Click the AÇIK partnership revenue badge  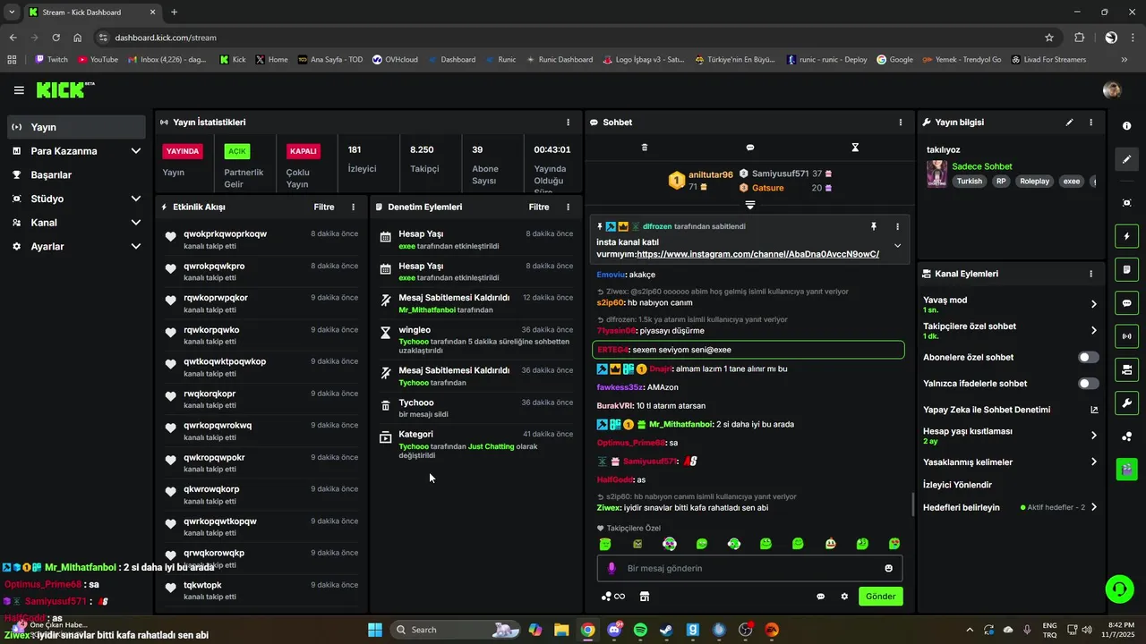click(x=236, y=151)
